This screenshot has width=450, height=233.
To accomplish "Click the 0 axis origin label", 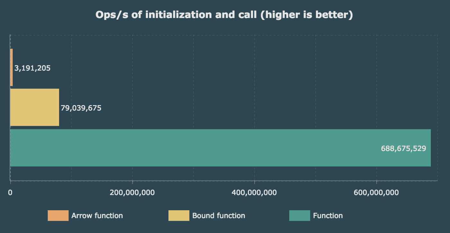I will pyautogui.click(x=10, y=193).
